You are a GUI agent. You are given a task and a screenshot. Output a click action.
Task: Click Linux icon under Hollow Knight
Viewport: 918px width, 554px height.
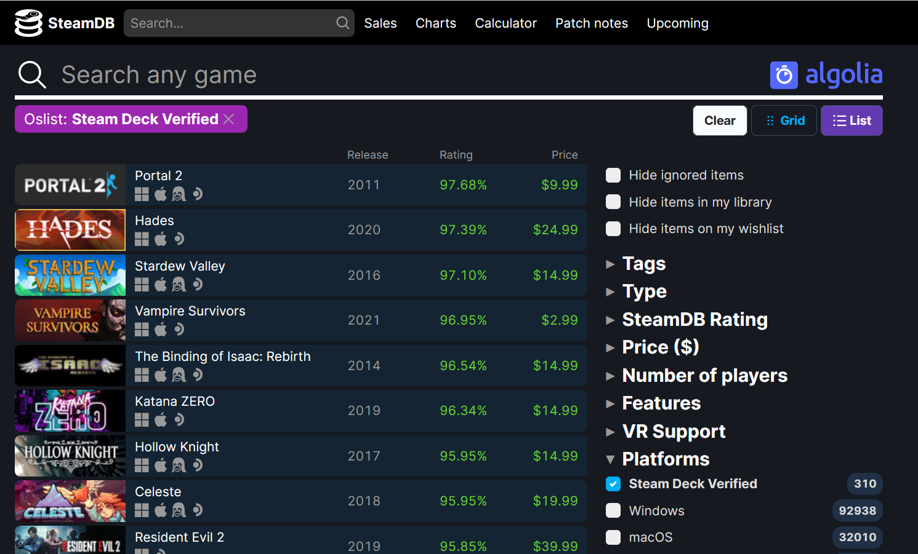[179, 465]
